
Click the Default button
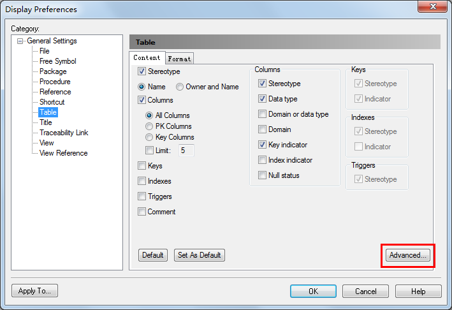pos(153,255)
